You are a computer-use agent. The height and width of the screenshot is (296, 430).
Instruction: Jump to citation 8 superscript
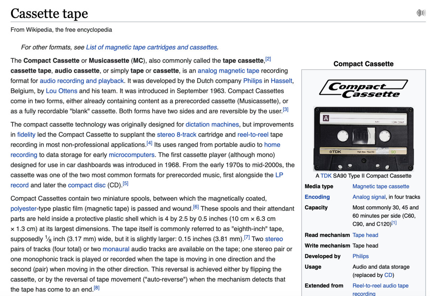point(96,288)
